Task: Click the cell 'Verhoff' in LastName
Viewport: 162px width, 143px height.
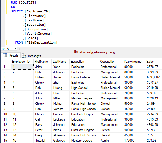Action: point(60,109)
